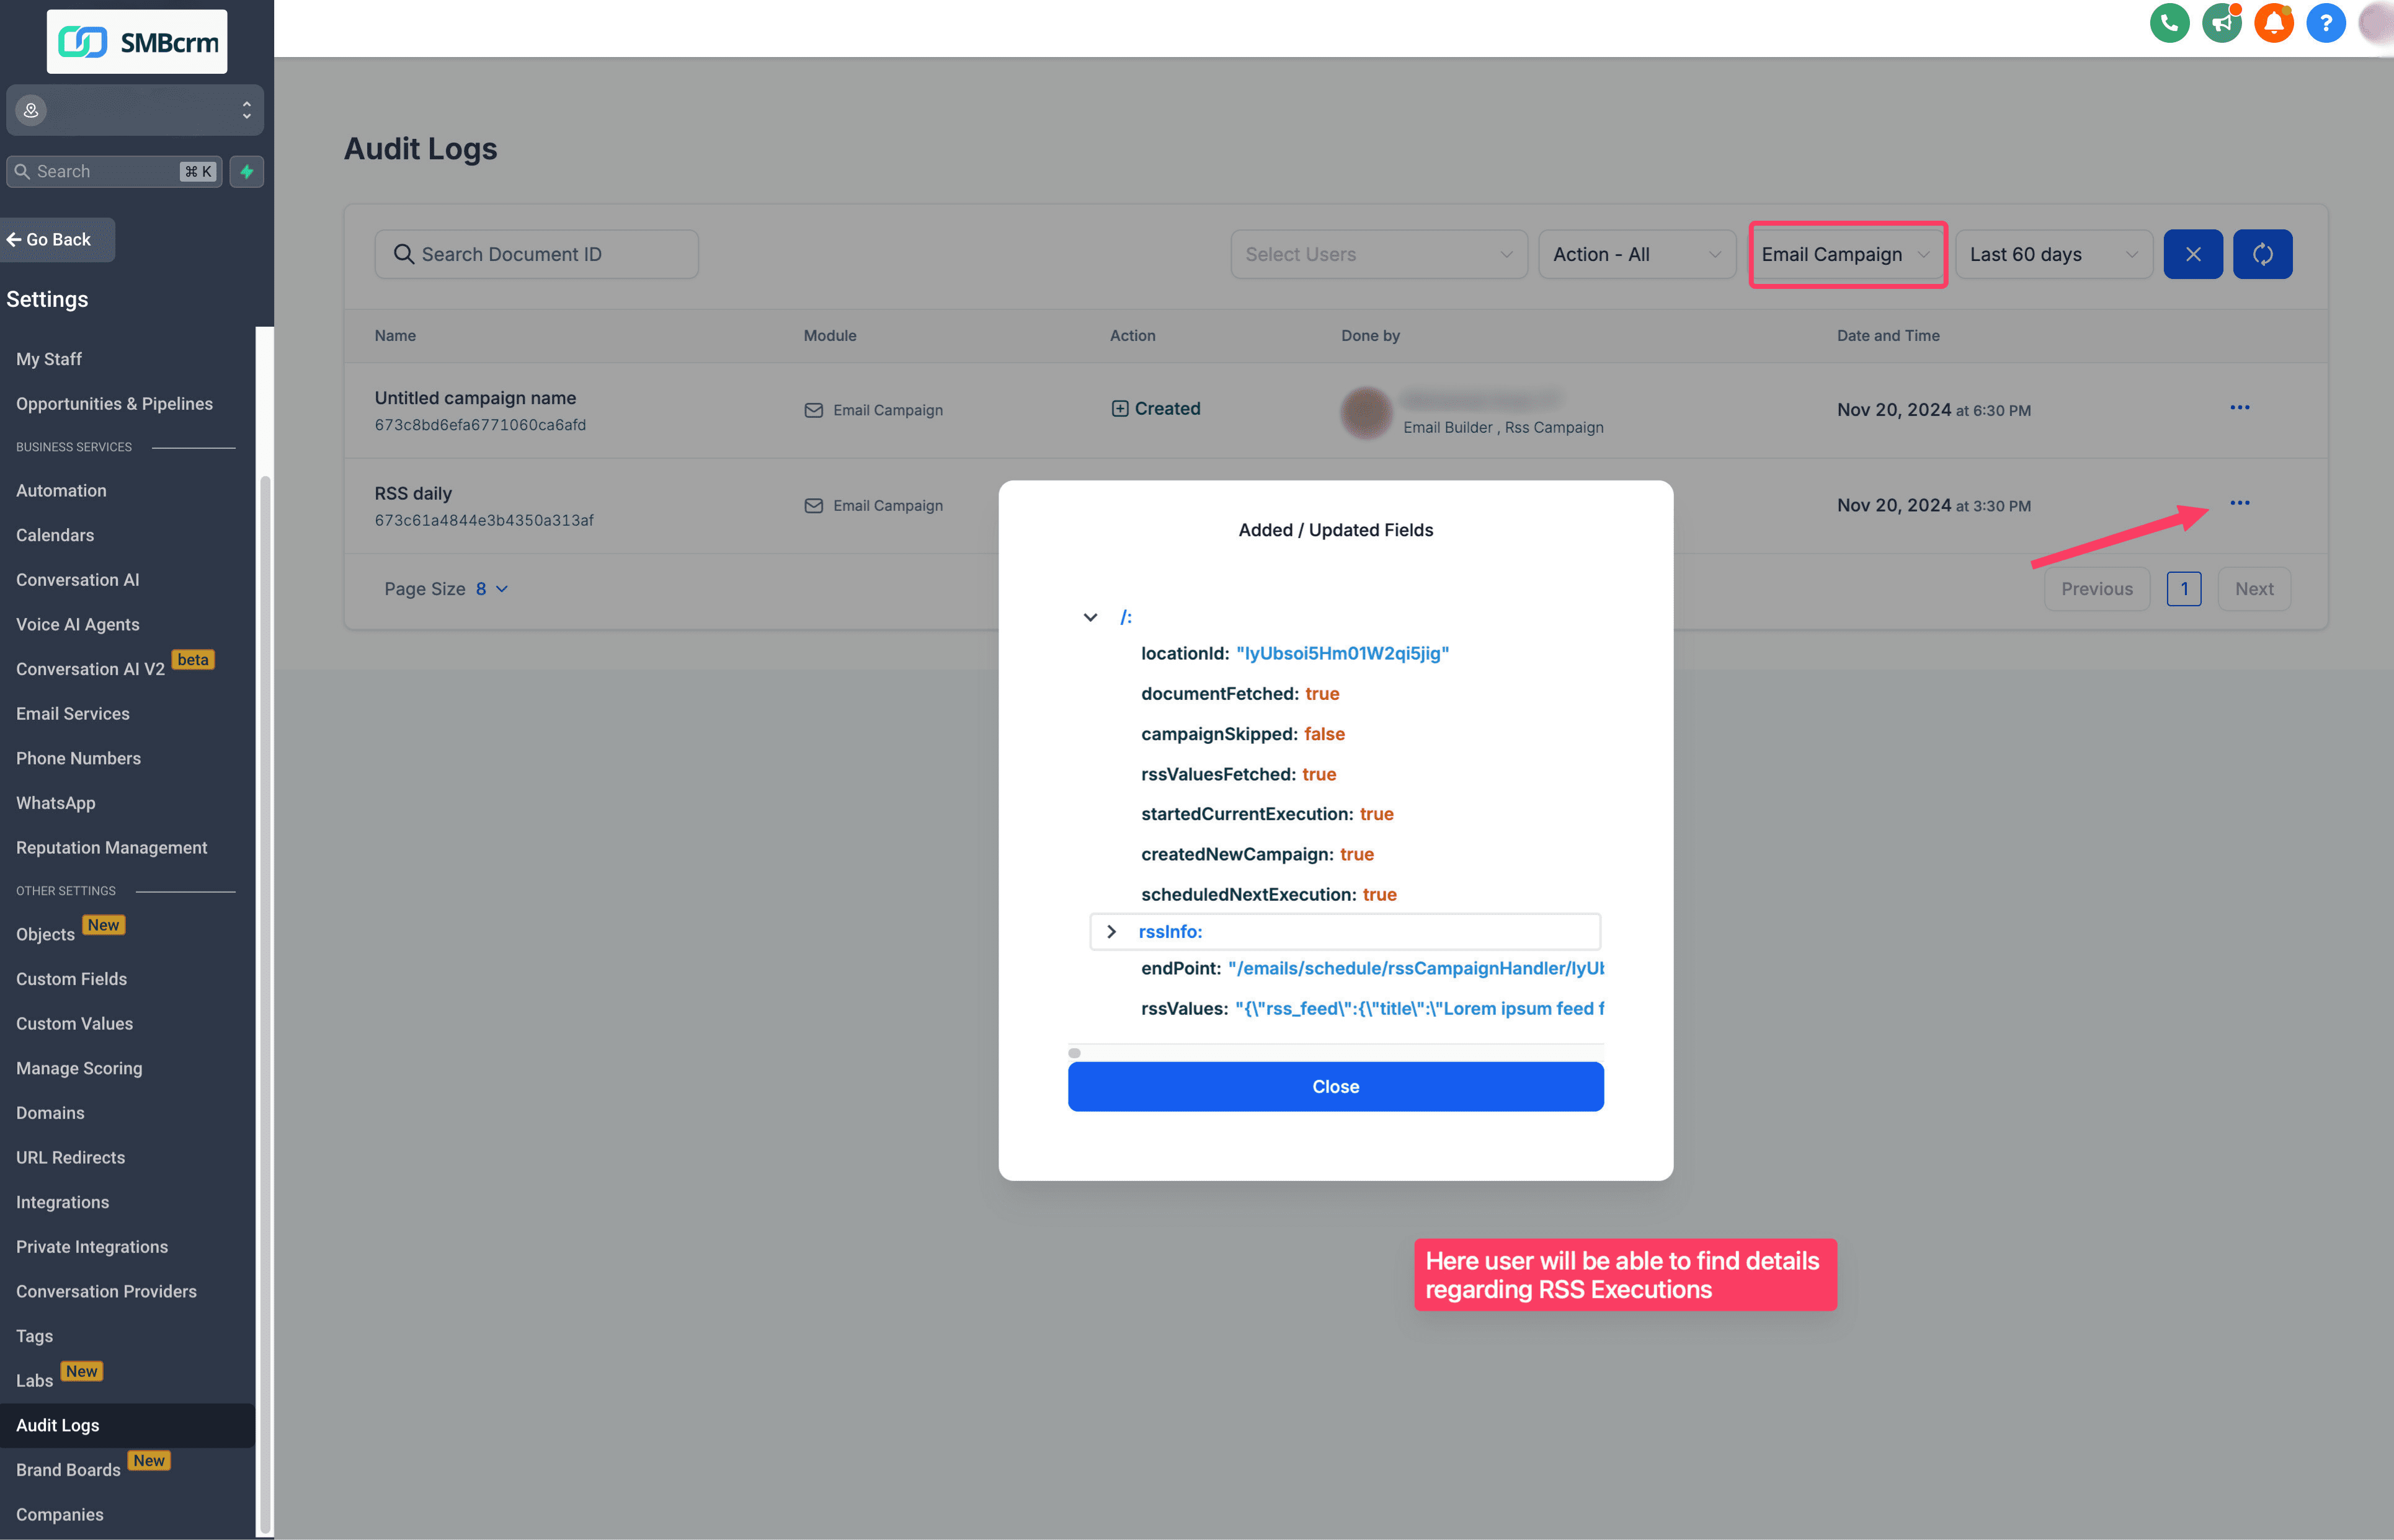Open three-dot menu for Untitled campaign name
The width and height of the screenshot is (2394, 1540).
point(2239,408)
